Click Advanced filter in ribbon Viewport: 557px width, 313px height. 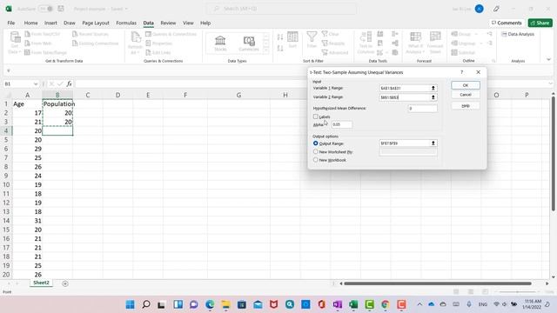(x=335, y=52)
